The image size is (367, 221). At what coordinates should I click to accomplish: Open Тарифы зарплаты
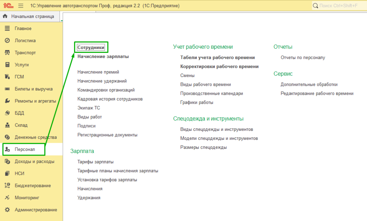pyautogui.click(x=95, y=162)
